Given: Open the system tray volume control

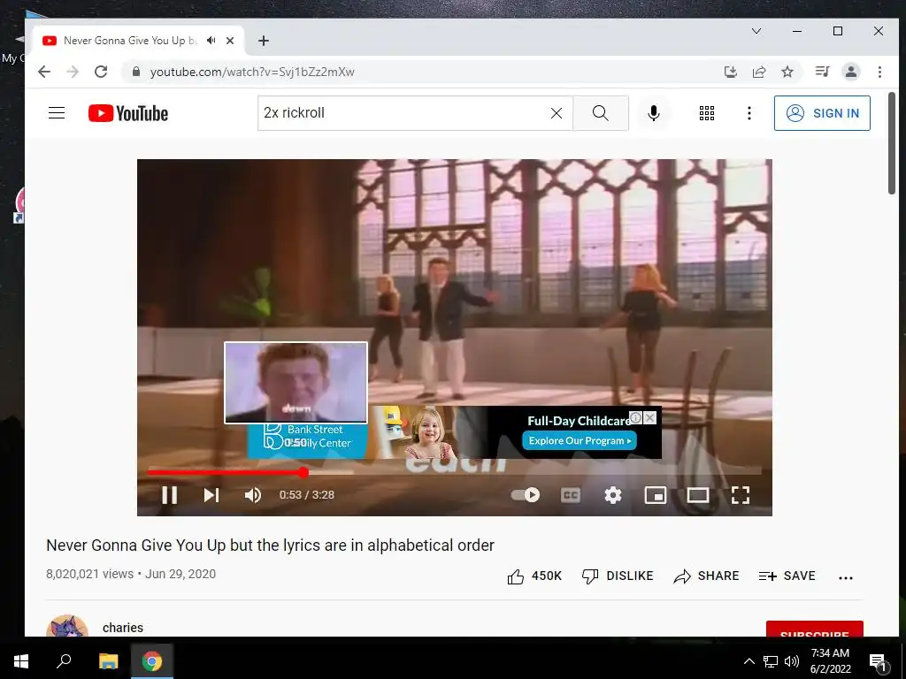Looking at the screenshot, I should pos(792,661).
